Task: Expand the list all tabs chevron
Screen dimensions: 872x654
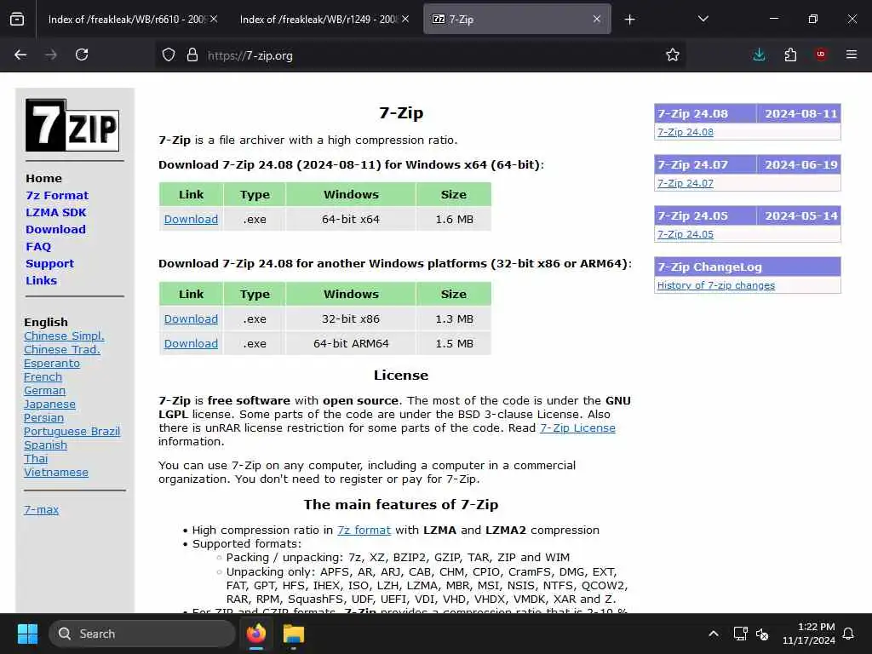Action: [703, 19]
